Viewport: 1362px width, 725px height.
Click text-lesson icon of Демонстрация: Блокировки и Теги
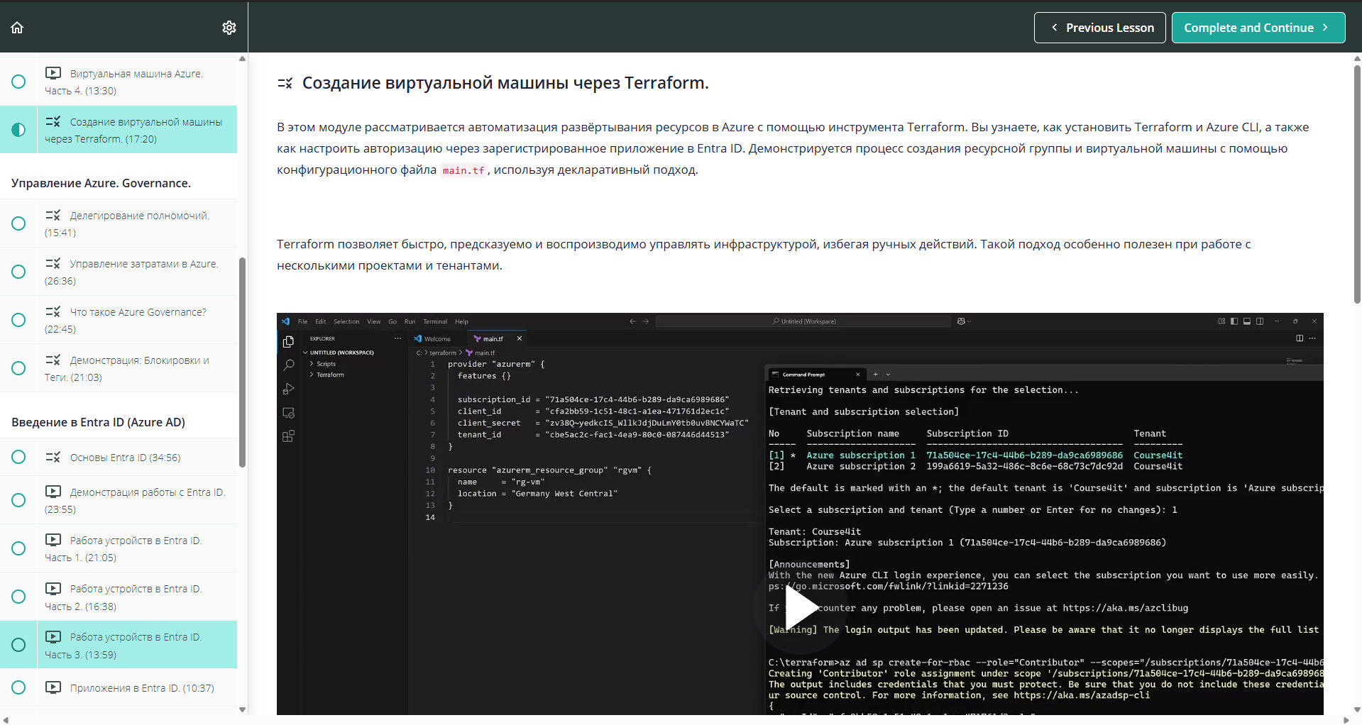(x=53, y=360)
